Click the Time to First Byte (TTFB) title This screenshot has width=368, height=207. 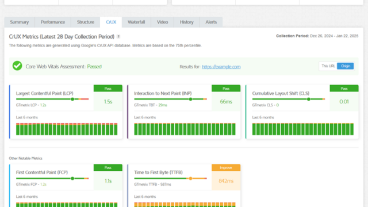pyautogui.click(x=158, y=172)
